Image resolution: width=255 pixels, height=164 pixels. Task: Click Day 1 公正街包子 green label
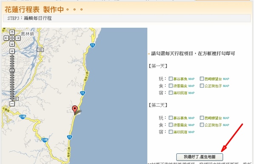[213, 86]
